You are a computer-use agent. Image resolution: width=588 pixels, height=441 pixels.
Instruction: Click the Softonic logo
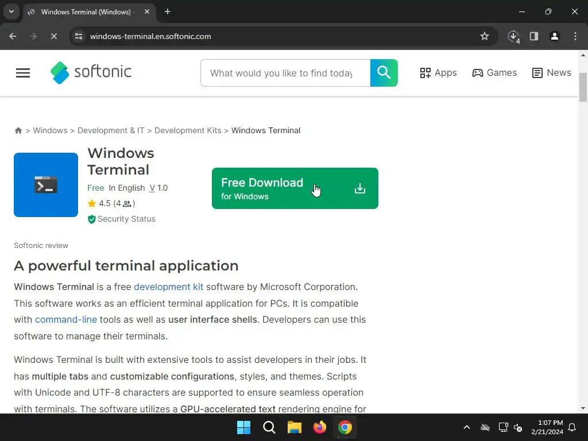click(91, 72)
